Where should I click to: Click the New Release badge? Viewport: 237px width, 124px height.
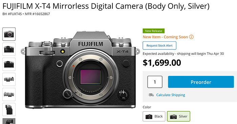[154, 31]
